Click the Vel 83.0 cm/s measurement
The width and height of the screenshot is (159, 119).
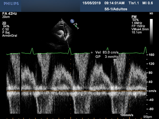106,53
